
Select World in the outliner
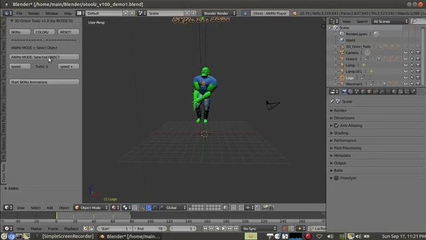351,40
